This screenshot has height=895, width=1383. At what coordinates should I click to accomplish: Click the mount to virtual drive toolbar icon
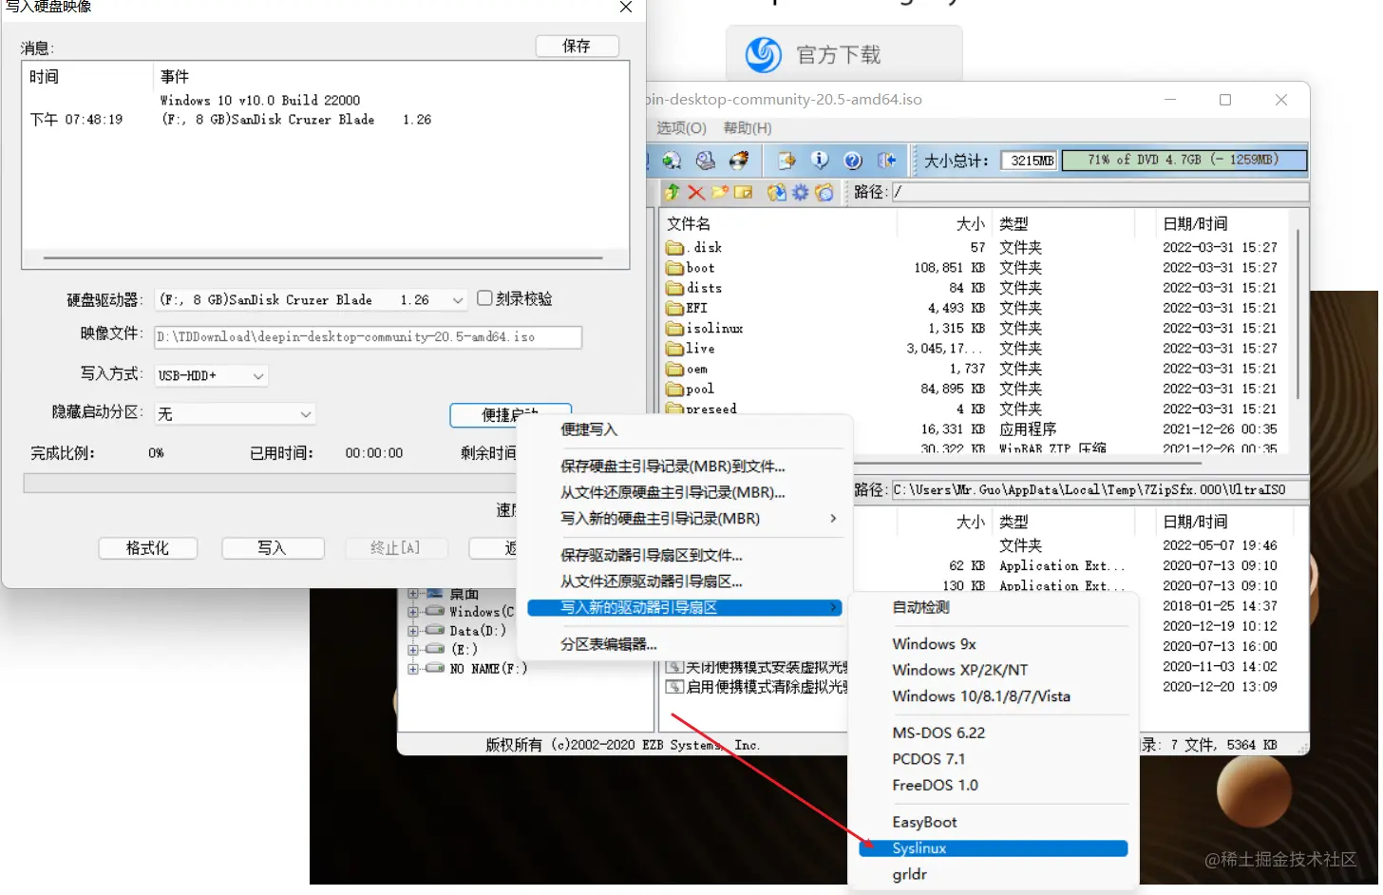coord(705,161)
